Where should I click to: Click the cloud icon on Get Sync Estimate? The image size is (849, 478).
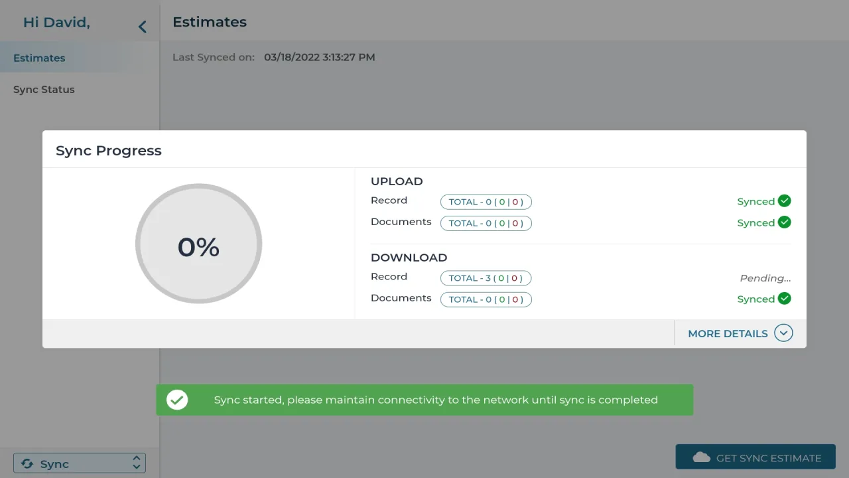[701, 457]
